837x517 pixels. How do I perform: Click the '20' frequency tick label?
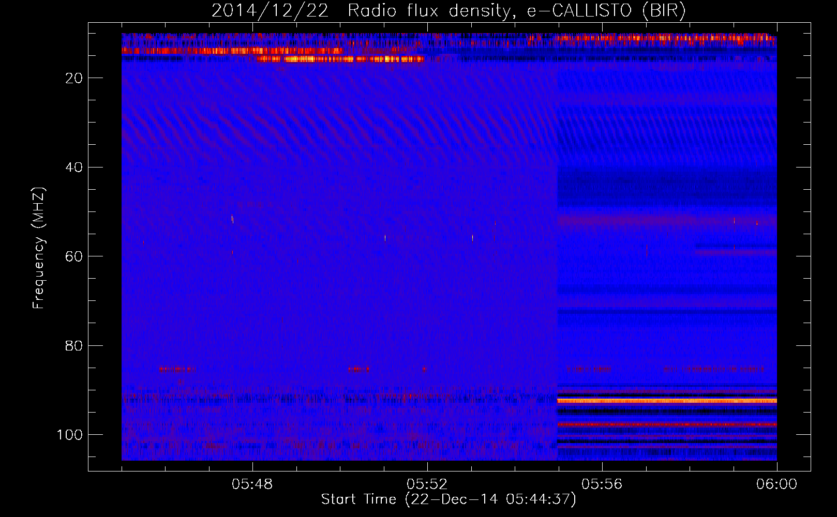pyautogui.click(x=74, y=78)
